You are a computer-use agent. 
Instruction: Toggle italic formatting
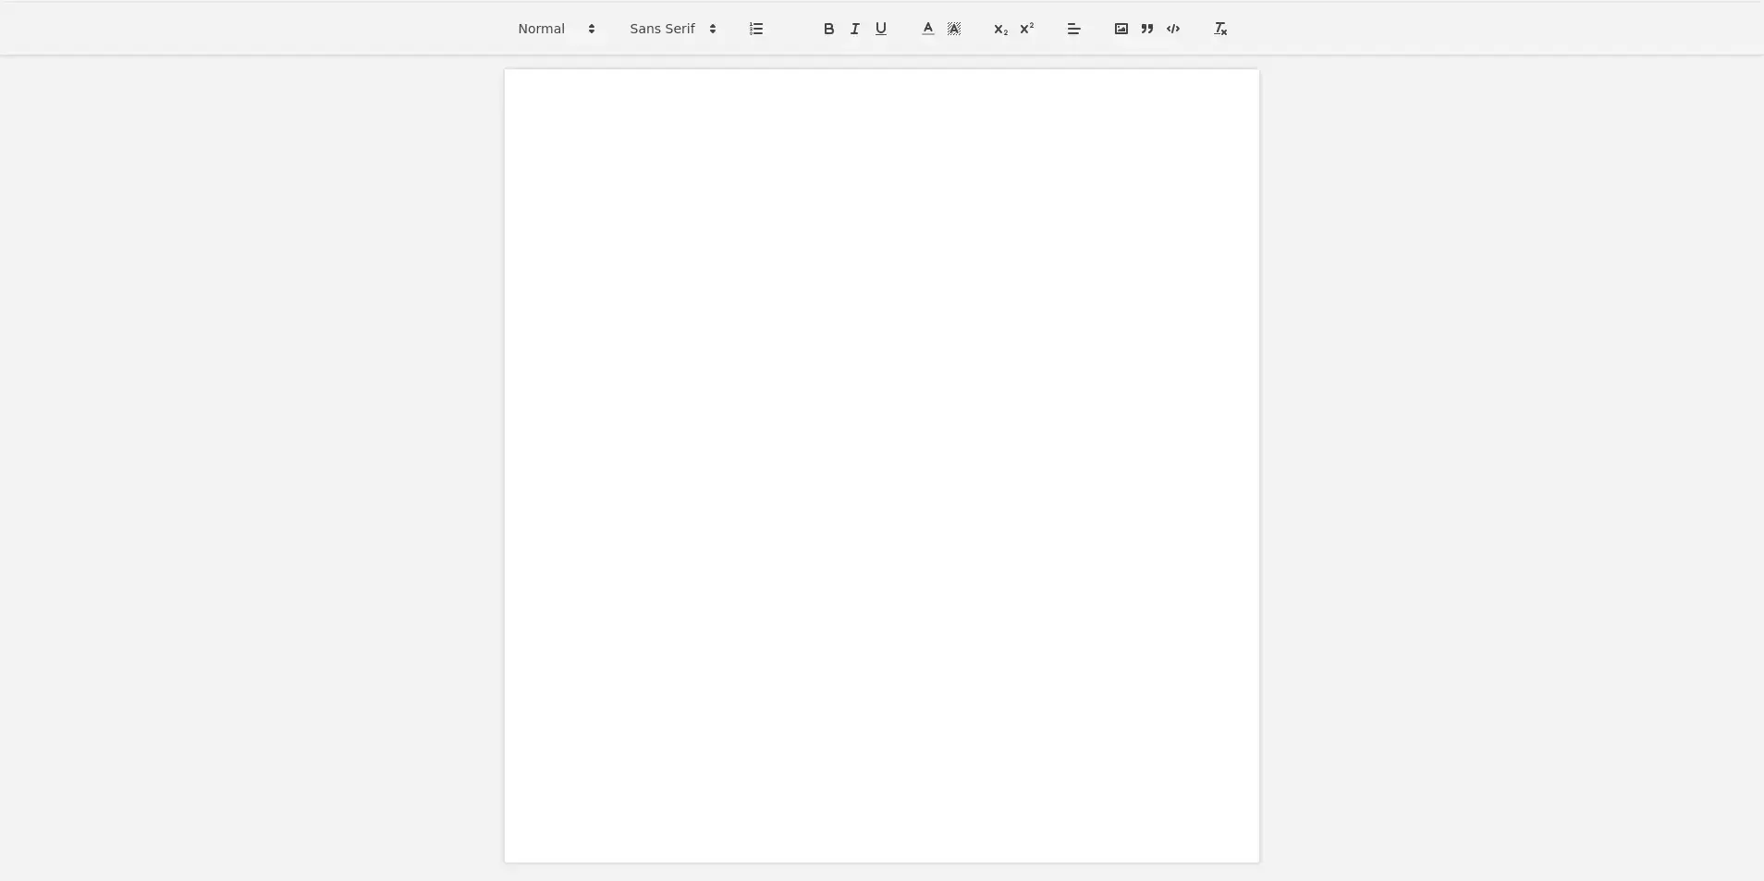(x=854, y=29)
